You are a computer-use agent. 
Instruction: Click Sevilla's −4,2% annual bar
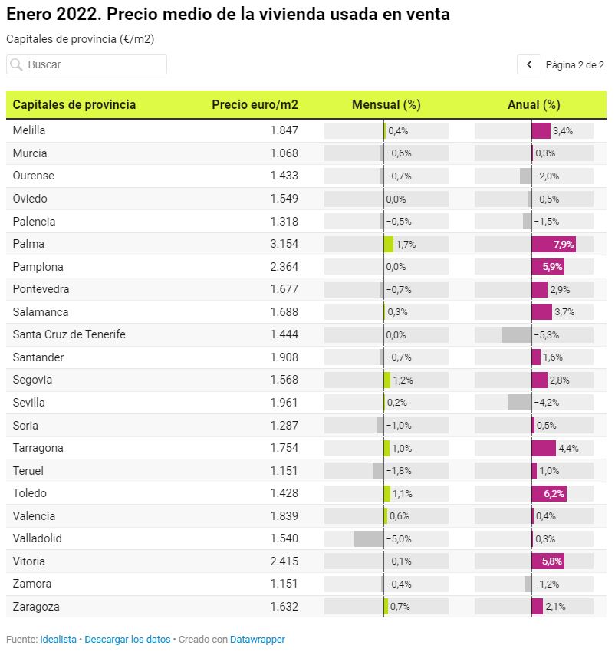[x=520, y=403]
